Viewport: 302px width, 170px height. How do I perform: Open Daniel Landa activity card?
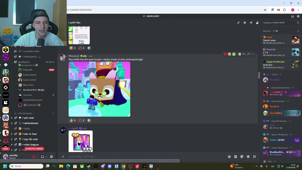tap(281, 40)
